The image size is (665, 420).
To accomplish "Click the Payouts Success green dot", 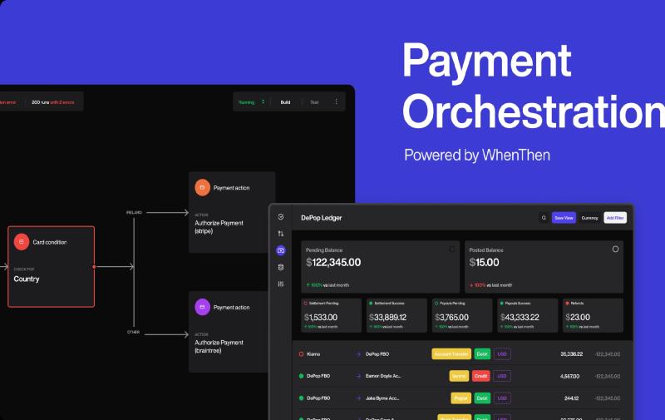I will pos(502,304).
